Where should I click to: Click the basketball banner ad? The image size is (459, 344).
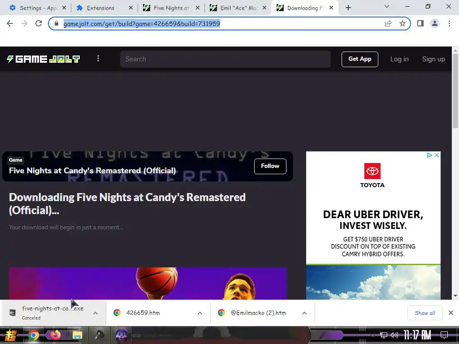[147, 283]
